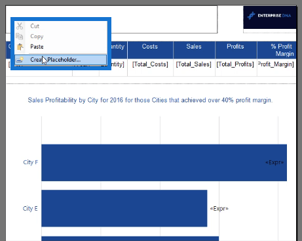
Task: Click the Create Placeholder icon
Action: click(x=20, y=60)
